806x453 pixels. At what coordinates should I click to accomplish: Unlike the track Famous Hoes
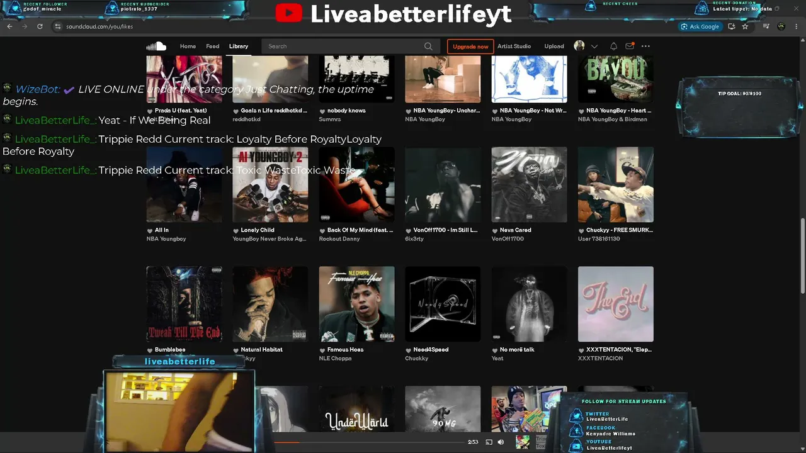pyautogui.click(x=322, y=350)
